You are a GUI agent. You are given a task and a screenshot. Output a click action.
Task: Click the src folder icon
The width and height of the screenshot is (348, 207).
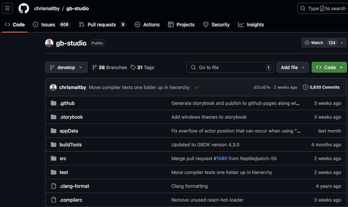[53, 158]
